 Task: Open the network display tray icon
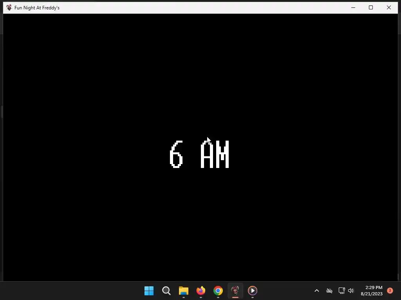[341, 291]
